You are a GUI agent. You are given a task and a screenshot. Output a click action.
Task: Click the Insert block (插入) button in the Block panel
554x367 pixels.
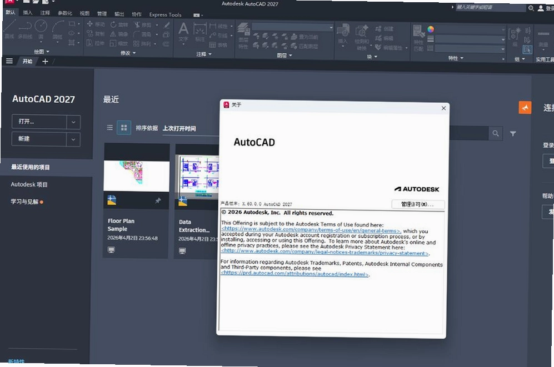click(343, 33)
